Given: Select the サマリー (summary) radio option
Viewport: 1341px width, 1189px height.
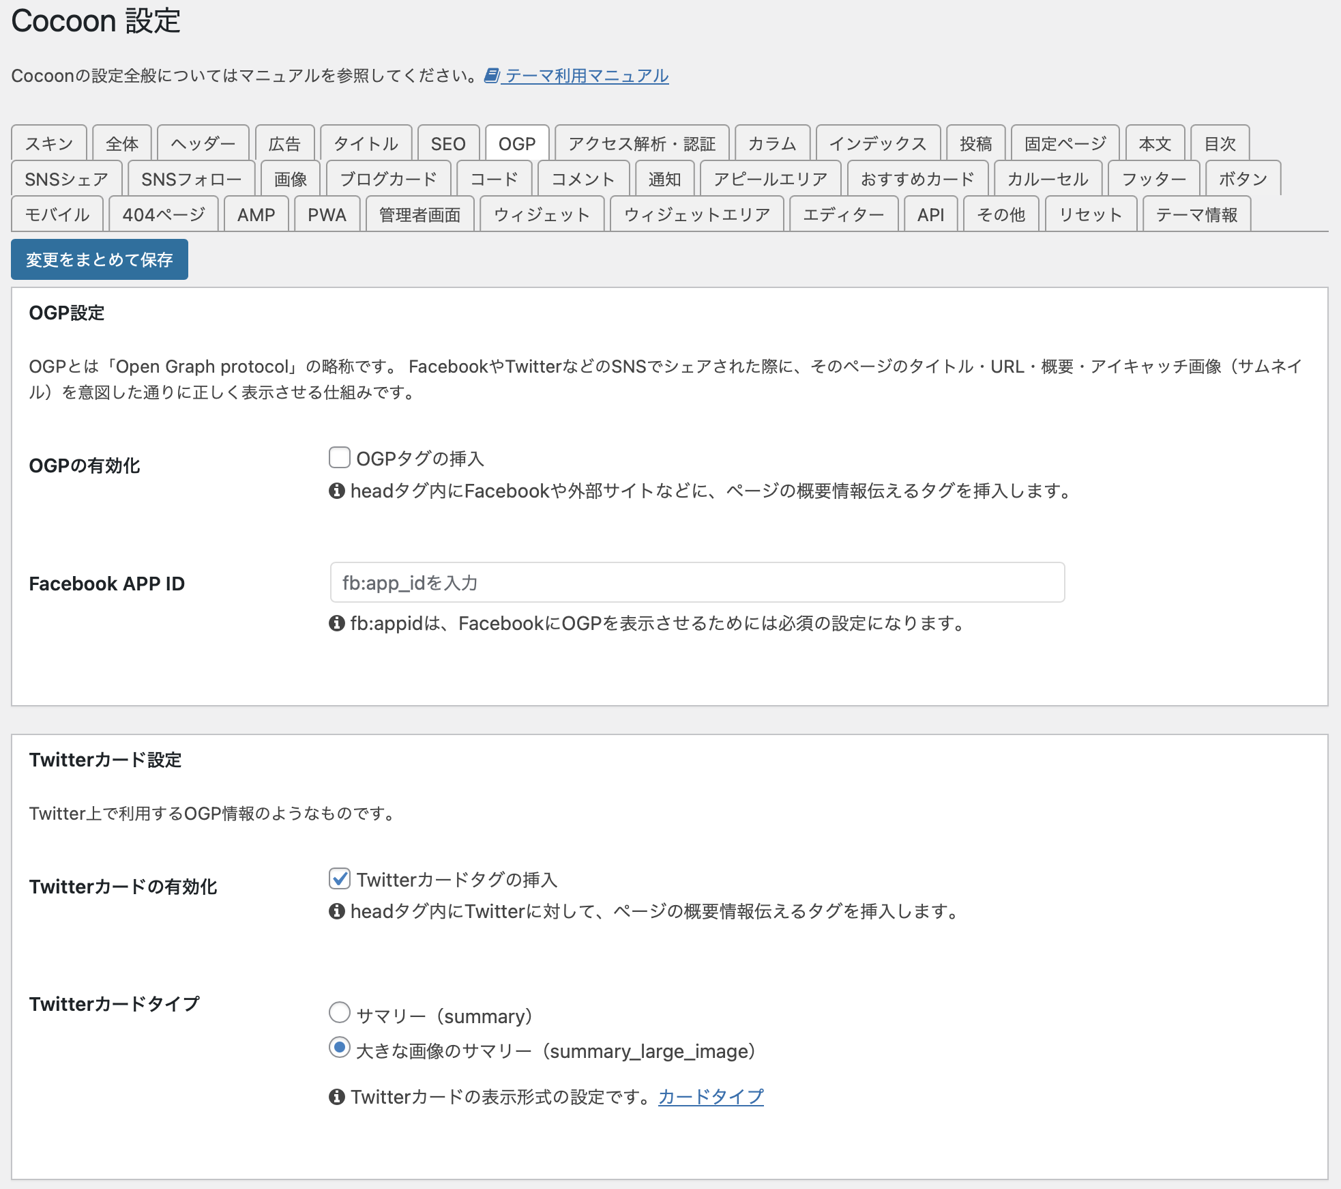Looking at the screenshot, I should pos(340,1012).
